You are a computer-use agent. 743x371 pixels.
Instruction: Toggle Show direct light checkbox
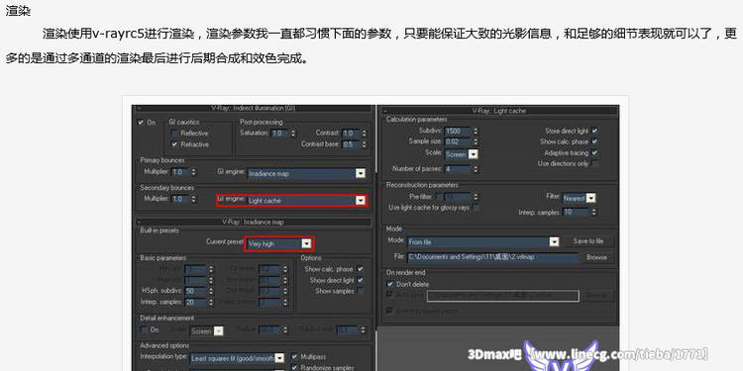pos(361,280)
